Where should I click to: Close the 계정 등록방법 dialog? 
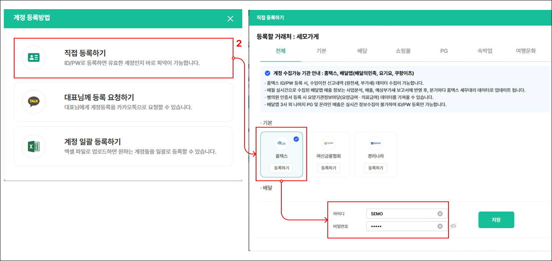(x=230, y=19)
